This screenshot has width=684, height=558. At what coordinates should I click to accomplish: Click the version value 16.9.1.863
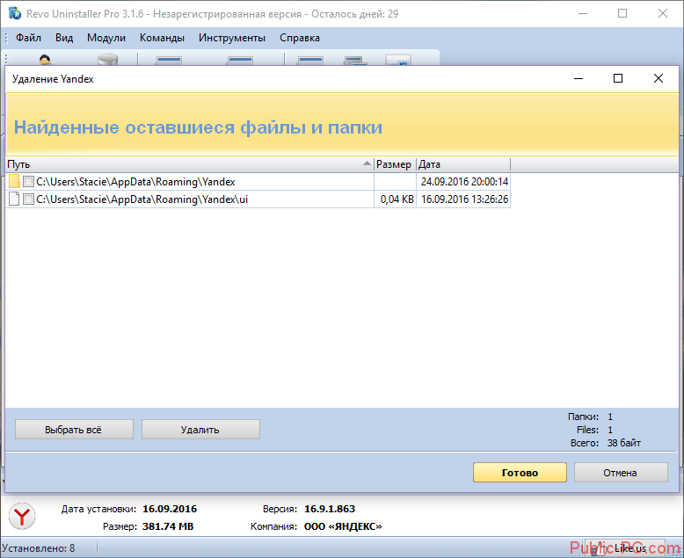pos(330,509)
